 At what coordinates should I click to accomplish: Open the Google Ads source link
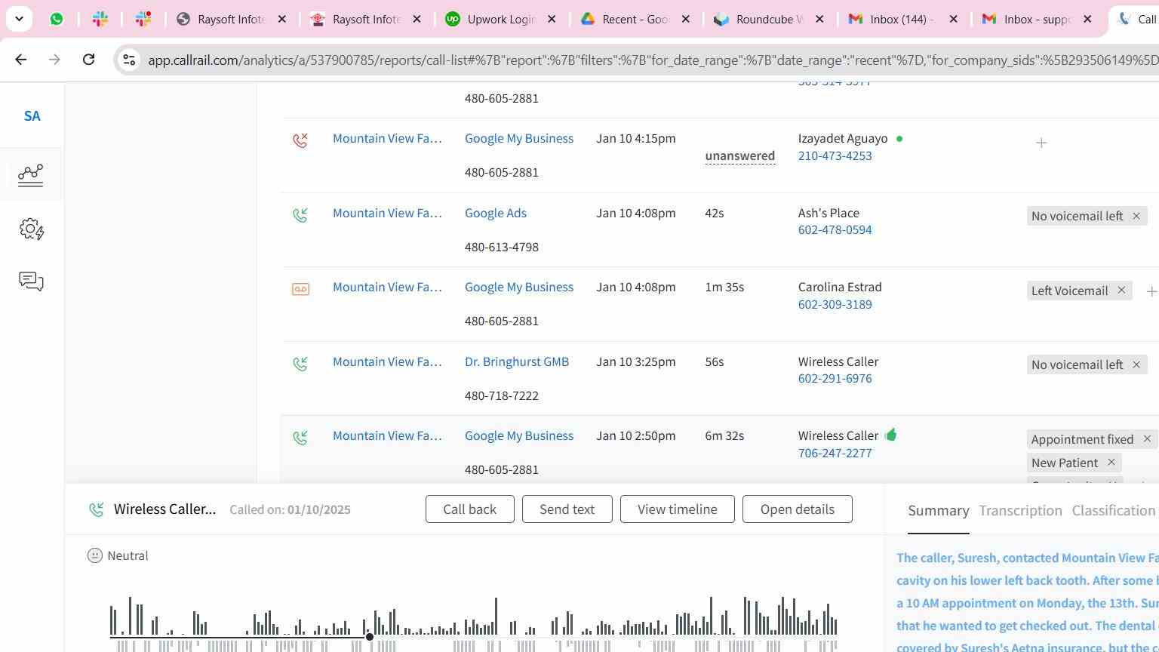click(496, 213)
